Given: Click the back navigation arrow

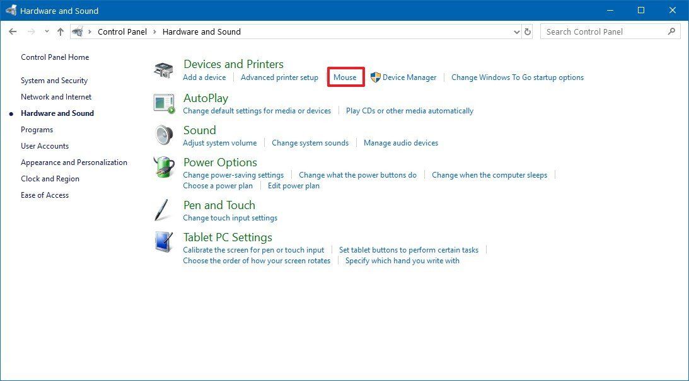Looking at the screenshot, I should click(13, 31).
